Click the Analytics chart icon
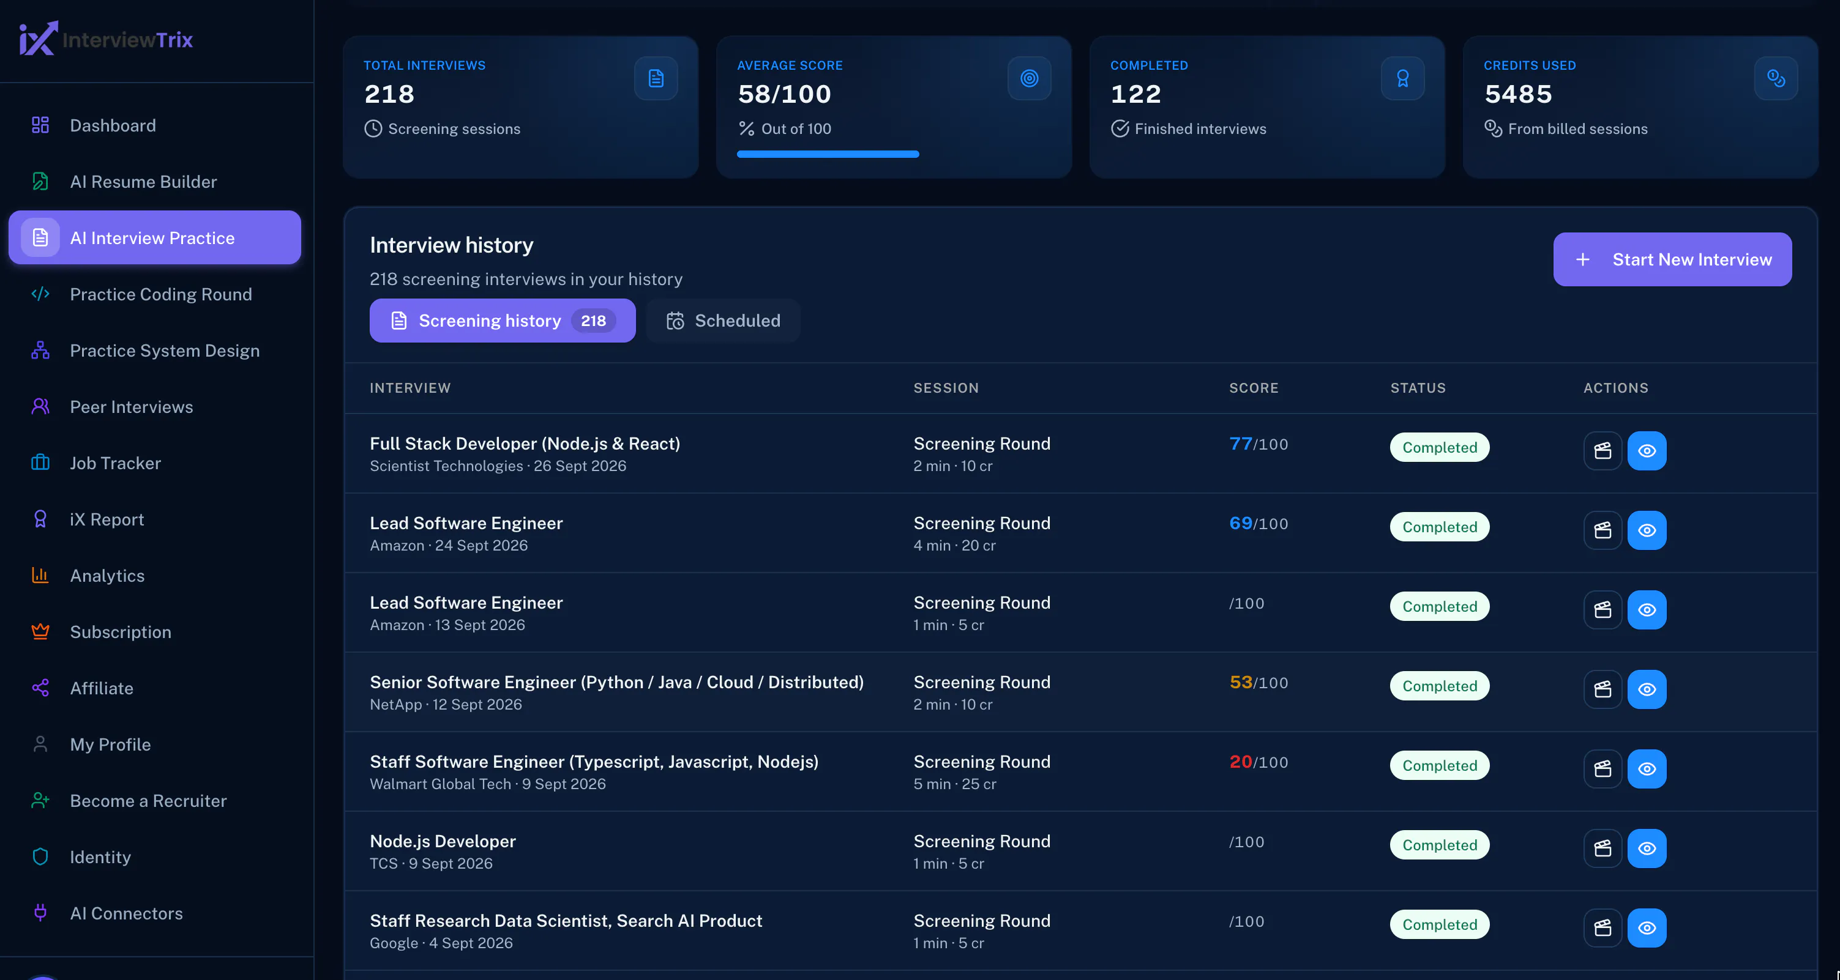The height and width of the screenshot is (980, 1840). (41, 575)
